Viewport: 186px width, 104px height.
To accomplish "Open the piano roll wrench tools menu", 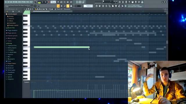I will click(x=26, y=9).
